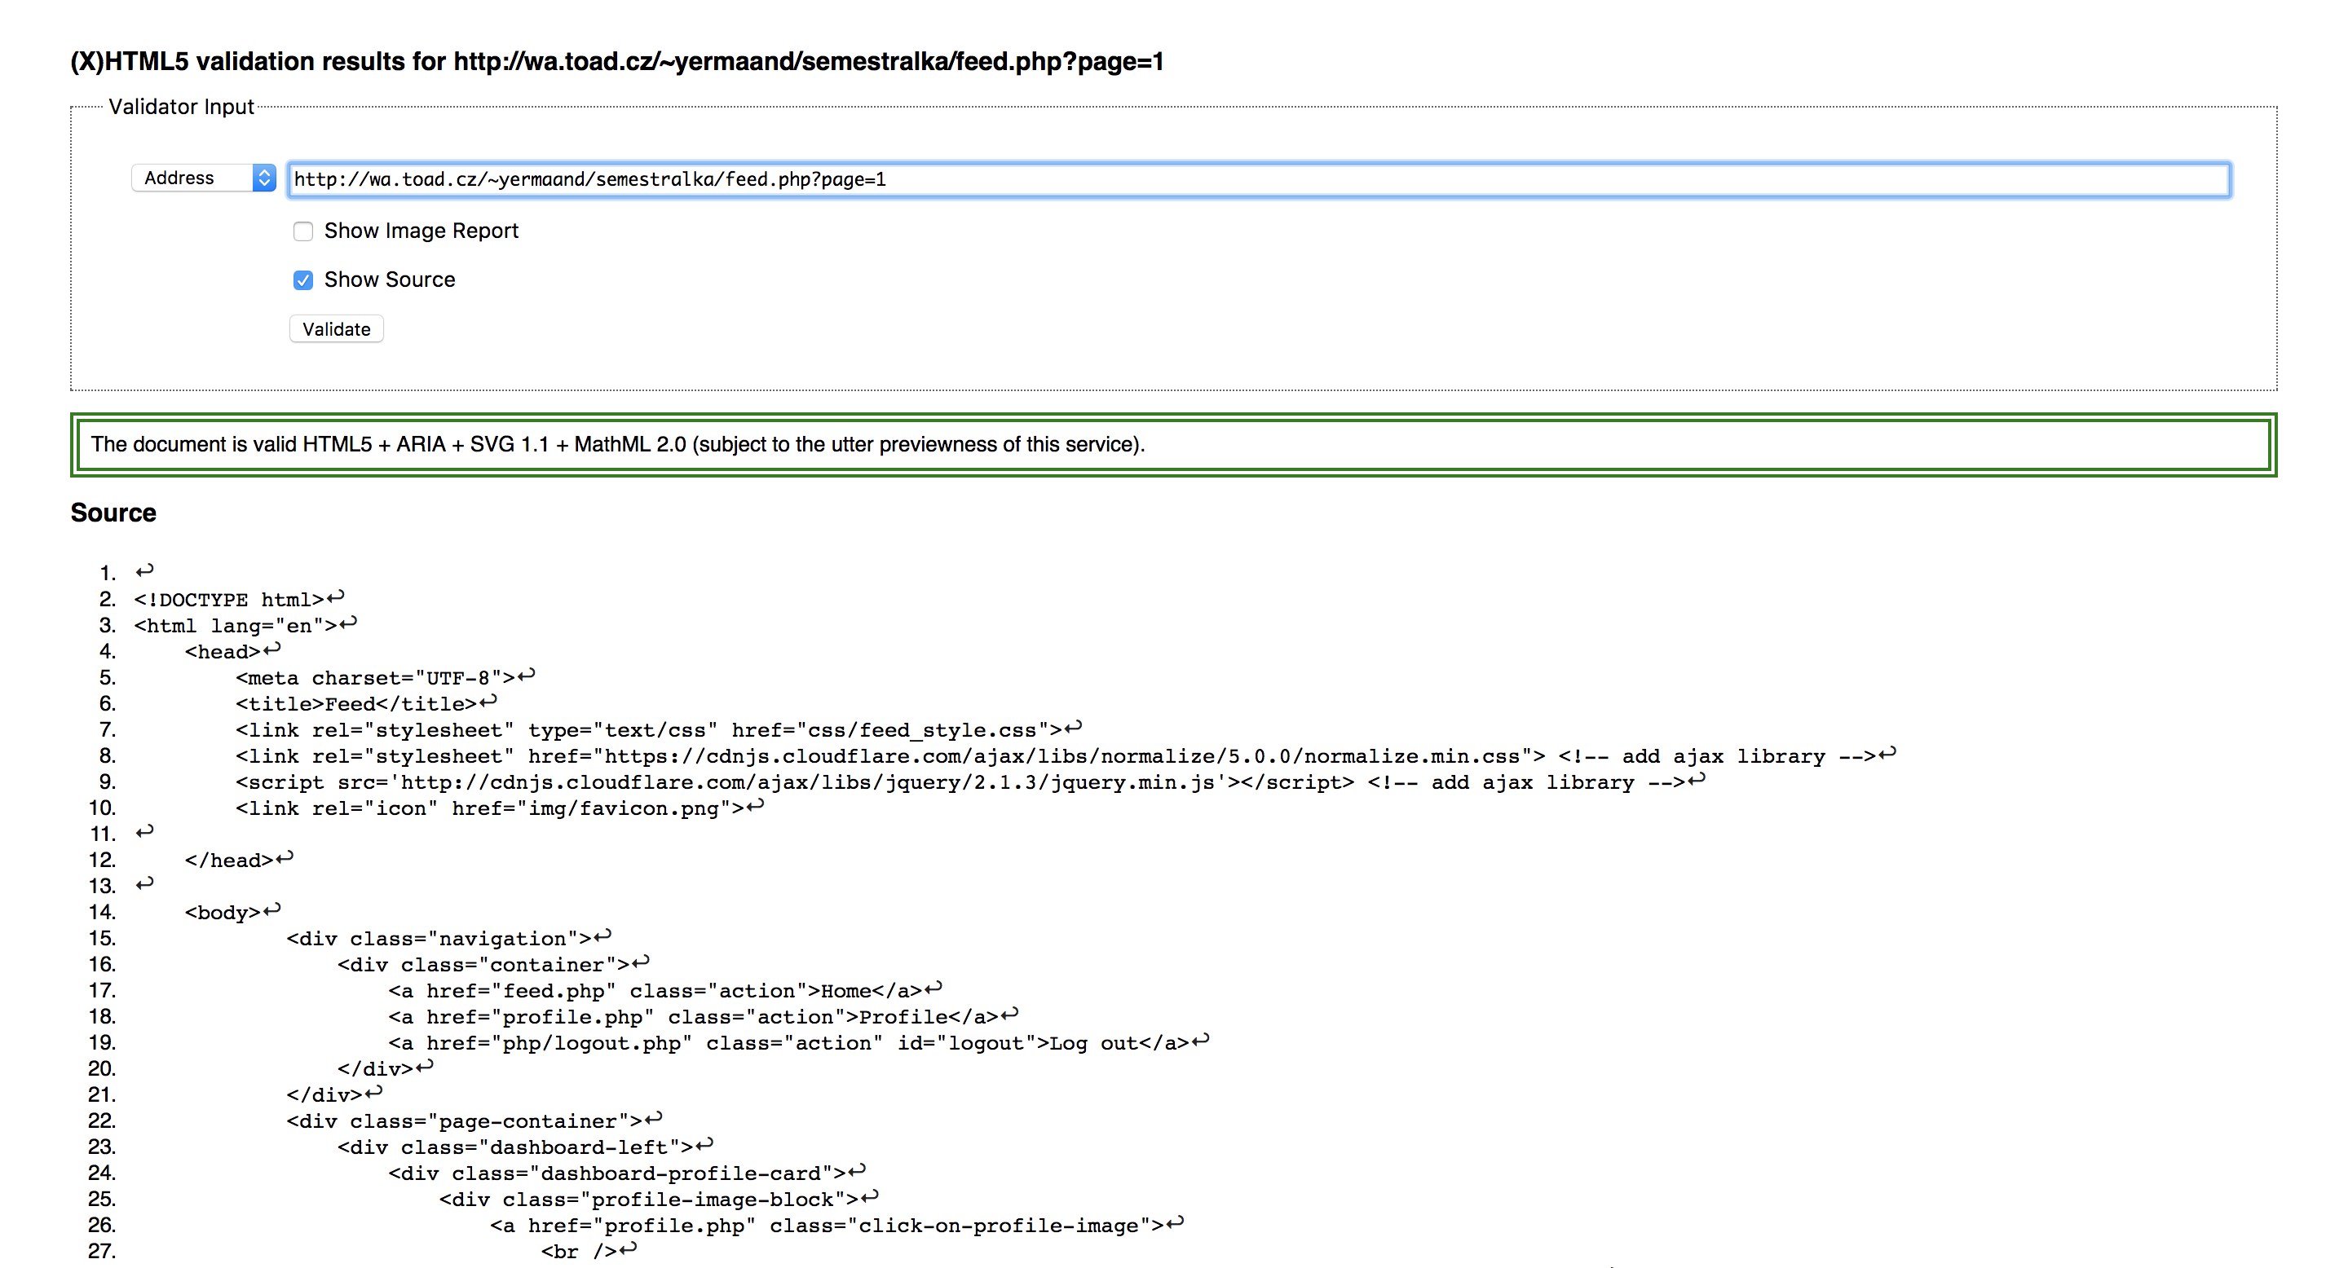Click the line number 1 marker

point(108,573)
